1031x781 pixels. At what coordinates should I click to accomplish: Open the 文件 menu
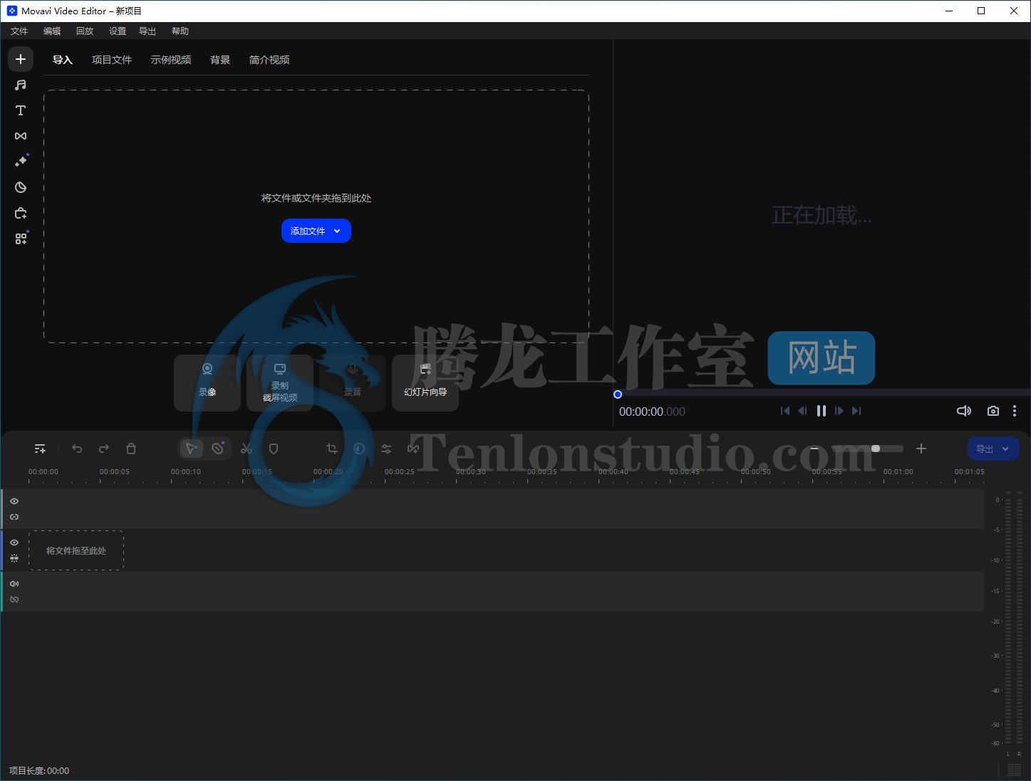(19, 31)
